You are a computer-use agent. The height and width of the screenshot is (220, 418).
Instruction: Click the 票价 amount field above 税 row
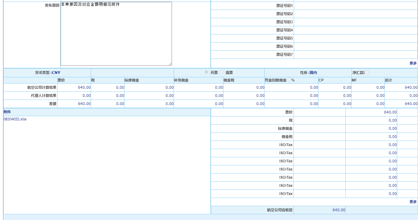371,112
